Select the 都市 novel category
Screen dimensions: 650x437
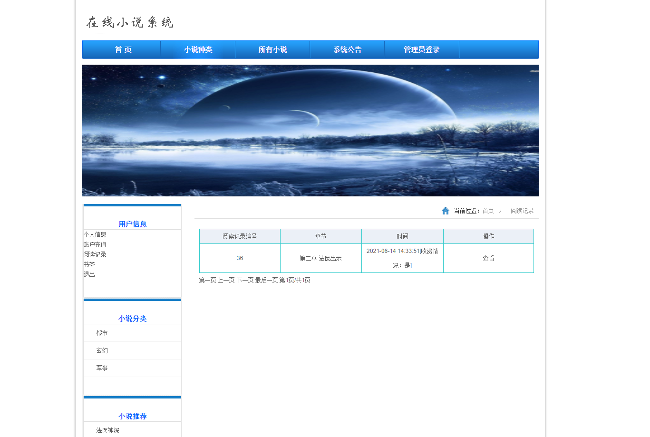pyautogui.click(x=101, y=333)
